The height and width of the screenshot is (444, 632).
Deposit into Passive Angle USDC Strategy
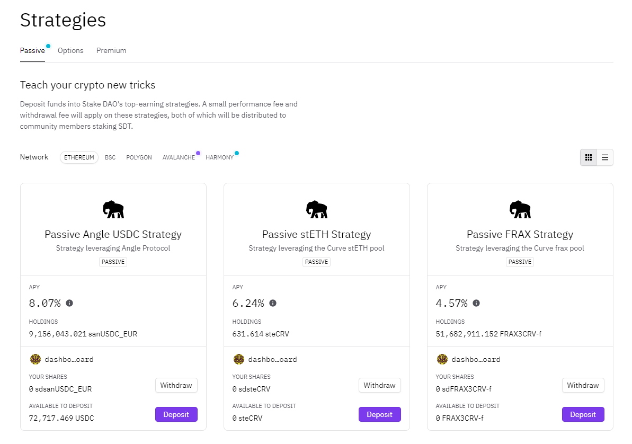point(176,414)
